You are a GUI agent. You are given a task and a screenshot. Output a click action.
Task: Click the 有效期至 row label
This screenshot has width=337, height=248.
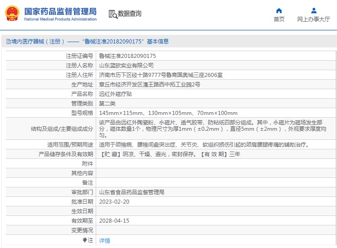point(82,220)
